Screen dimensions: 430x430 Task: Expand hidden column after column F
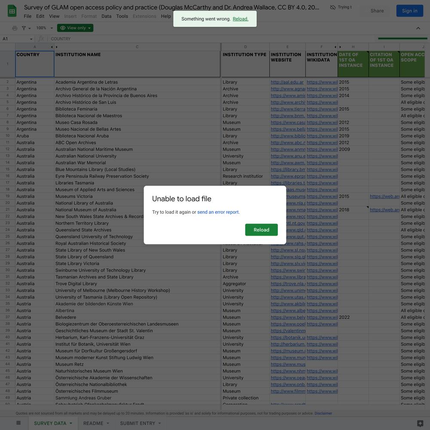pos(335,47)
